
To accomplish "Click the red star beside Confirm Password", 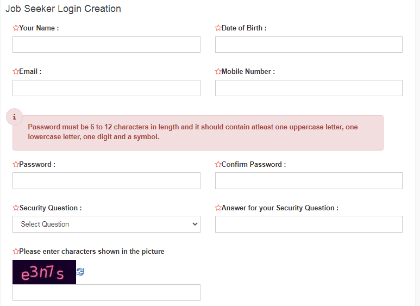I will coord(218,164).
